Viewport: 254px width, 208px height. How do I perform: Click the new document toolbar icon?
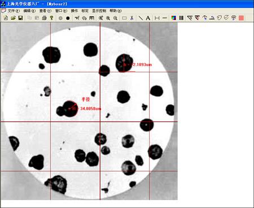tap(6, 18)
